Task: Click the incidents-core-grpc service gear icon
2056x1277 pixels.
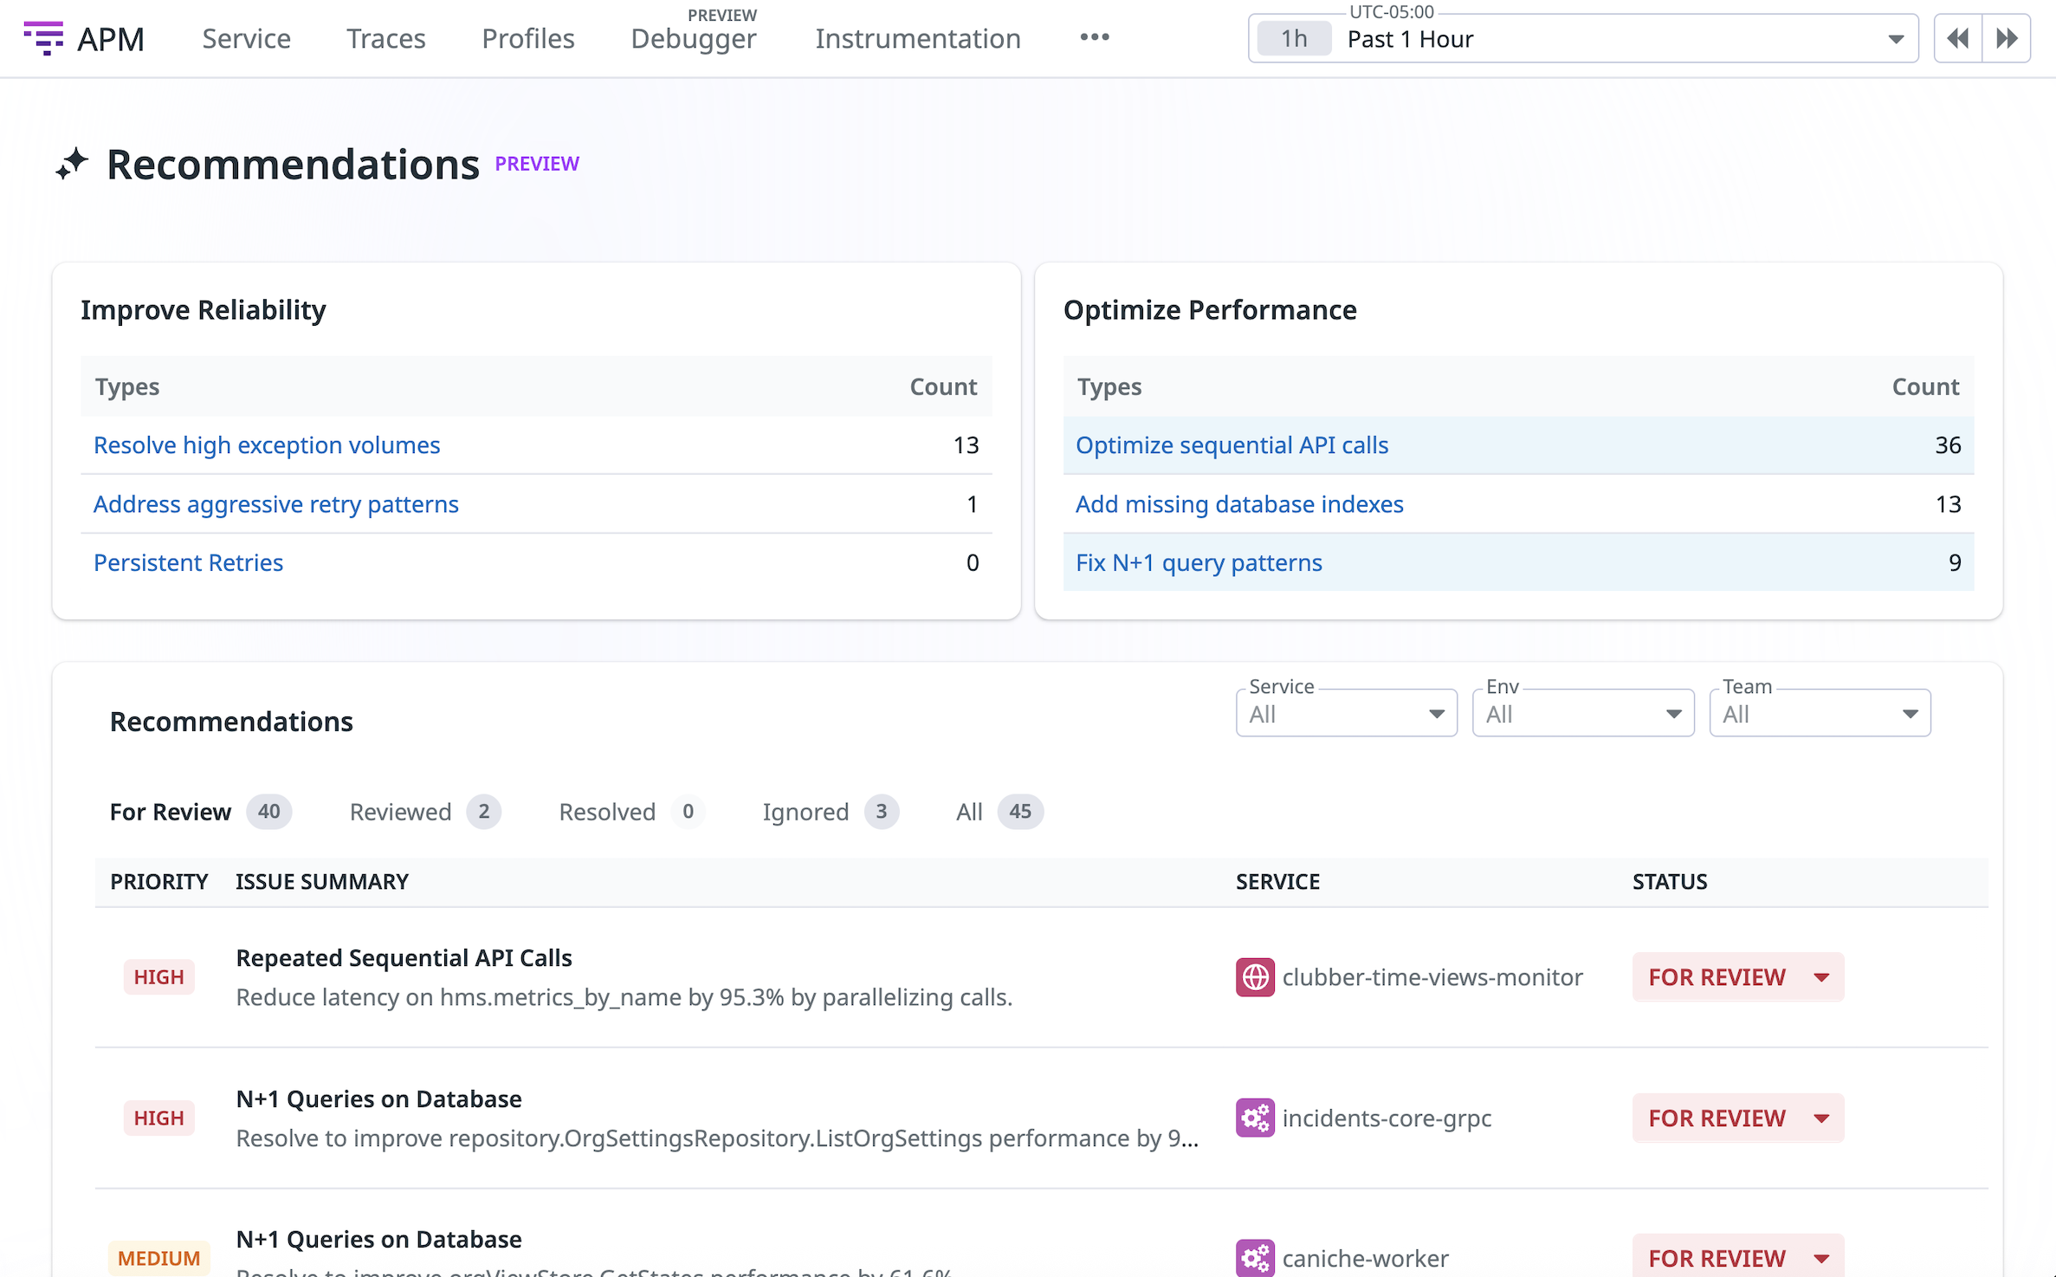Action: click(1254, 1118)
